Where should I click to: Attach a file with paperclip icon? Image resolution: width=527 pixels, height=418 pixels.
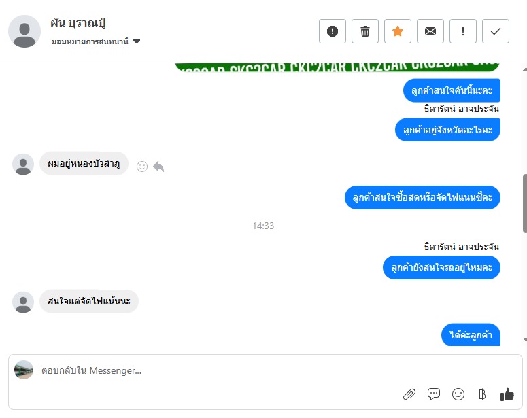click(409, 394)
